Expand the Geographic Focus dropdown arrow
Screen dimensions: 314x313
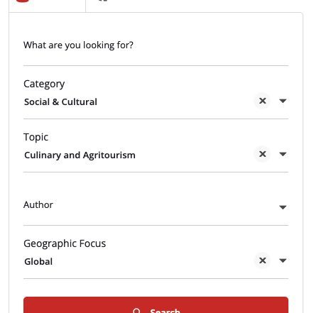(x=283, y=260)
